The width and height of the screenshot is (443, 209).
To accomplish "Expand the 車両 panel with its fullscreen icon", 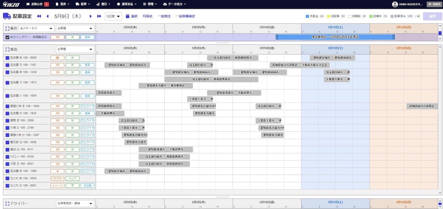I will (8, 49).
